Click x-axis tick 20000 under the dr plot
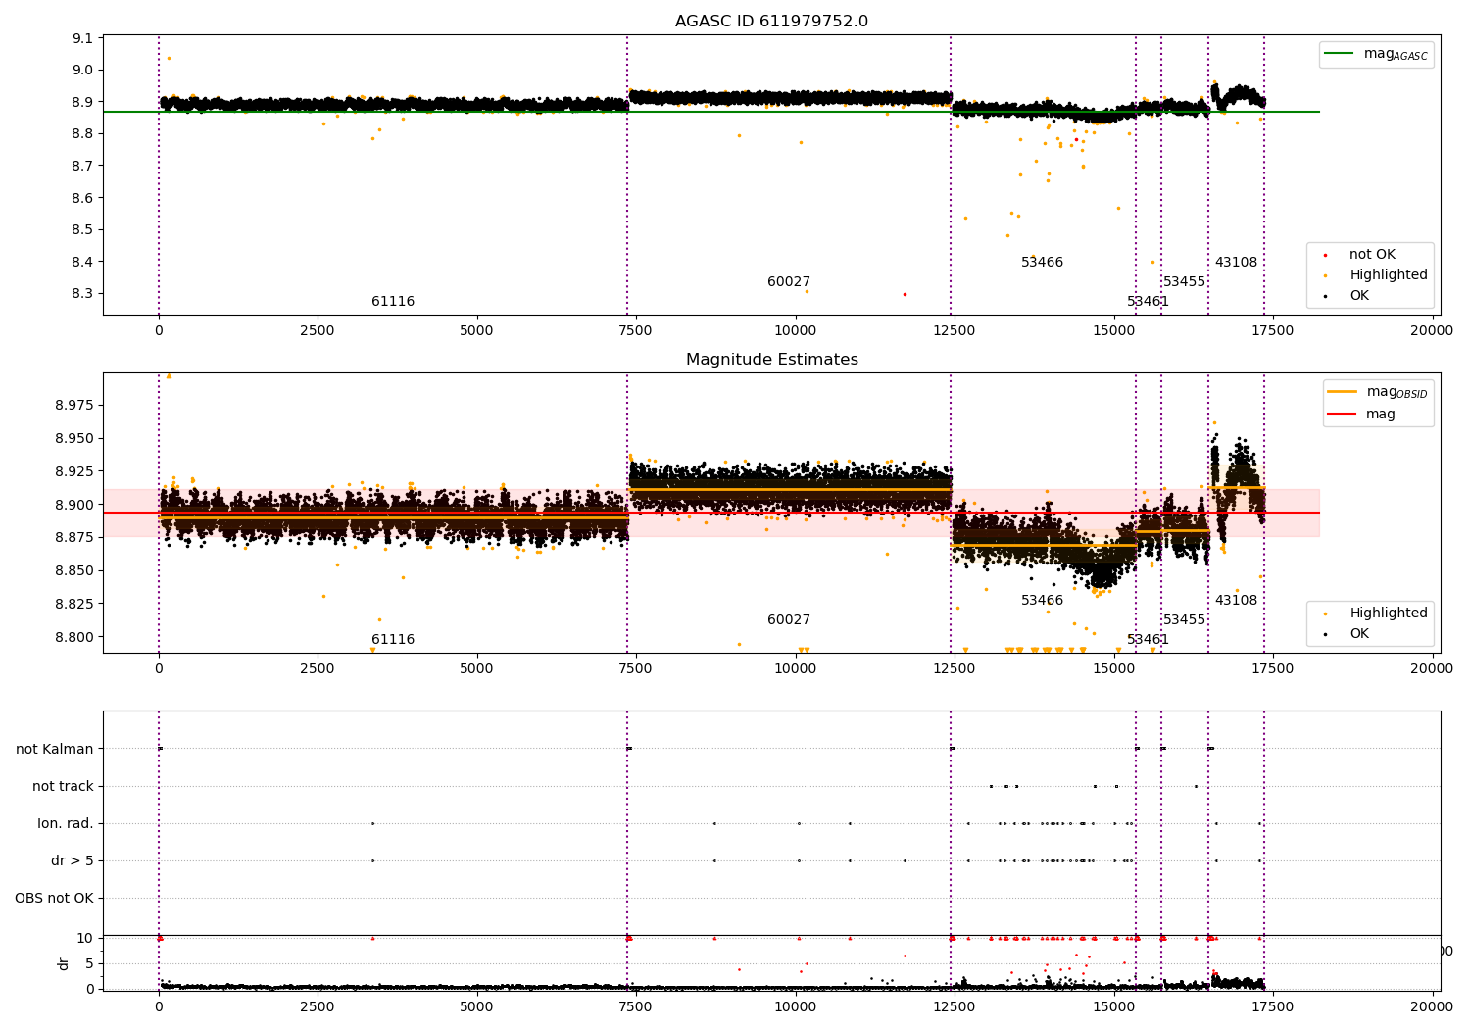The height and width of the screenshot is (1029, 1470). coord(1432,1006)
